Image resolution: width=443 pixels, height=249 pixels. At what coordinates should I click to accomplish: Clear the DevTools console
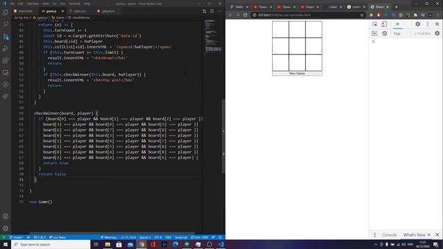384,33
